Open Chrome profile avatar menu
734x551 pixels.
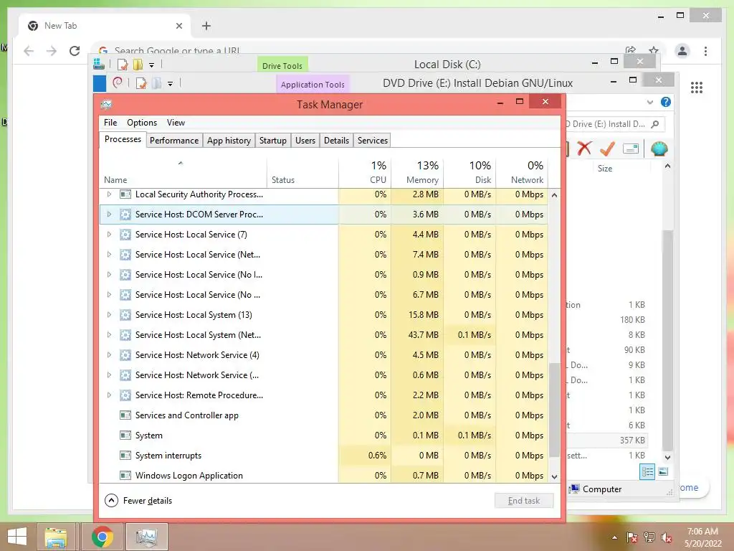tap(682, 51)
